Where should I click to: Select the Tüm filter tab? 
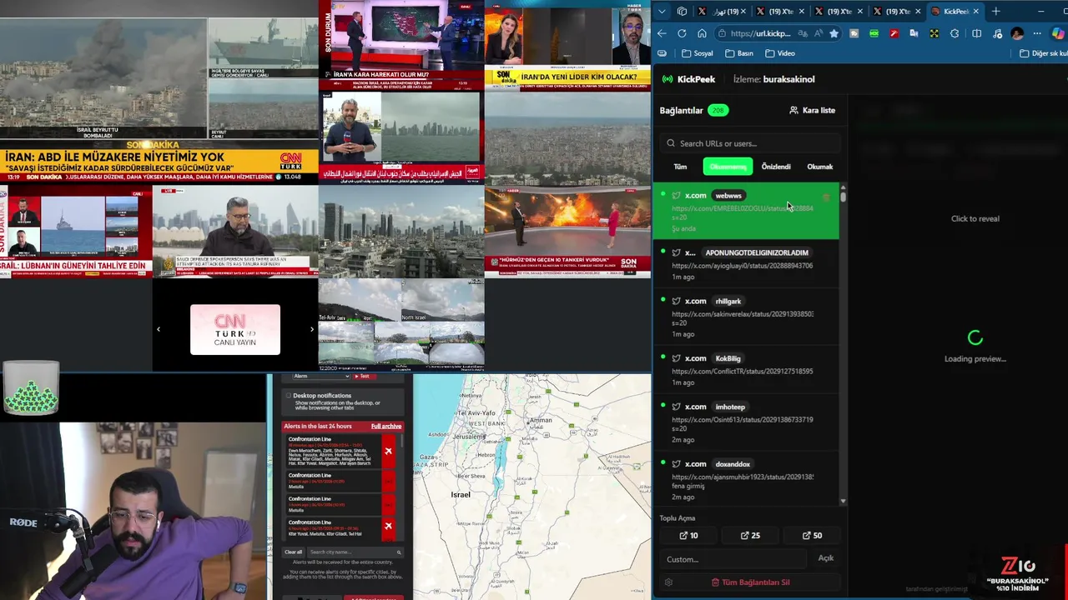tap(680, 167)
